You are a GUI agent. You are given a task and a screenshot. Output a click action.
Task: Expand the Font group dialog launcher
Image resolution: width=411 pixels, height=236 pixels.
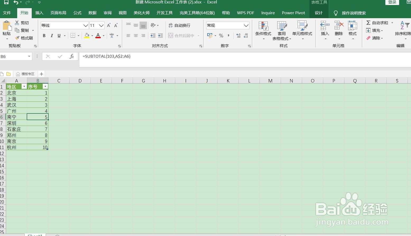click(119, 46)
